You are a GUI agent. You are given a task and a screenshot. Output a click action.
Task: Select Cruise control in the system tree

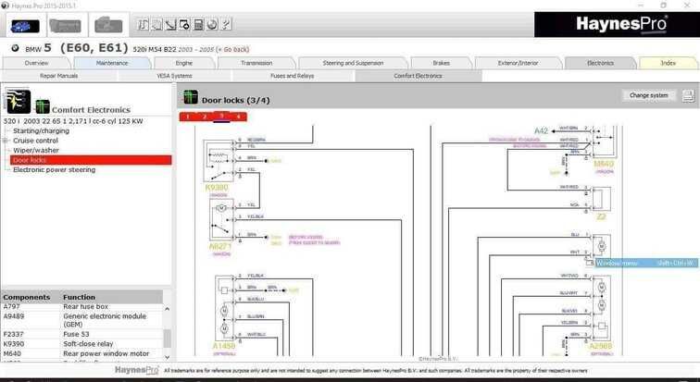point(36,141)
